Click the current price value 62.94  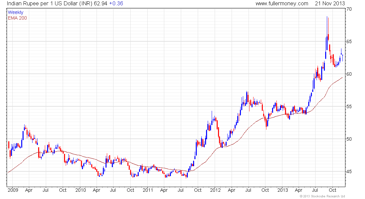pyautogui.click(x=101, y=4)
